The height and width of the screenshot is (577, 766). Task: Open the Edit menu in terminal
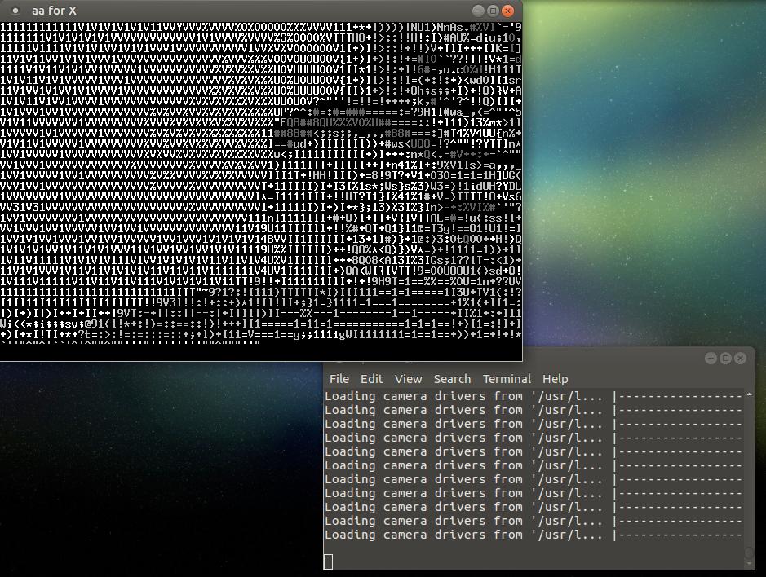click(x=372, y=379)
